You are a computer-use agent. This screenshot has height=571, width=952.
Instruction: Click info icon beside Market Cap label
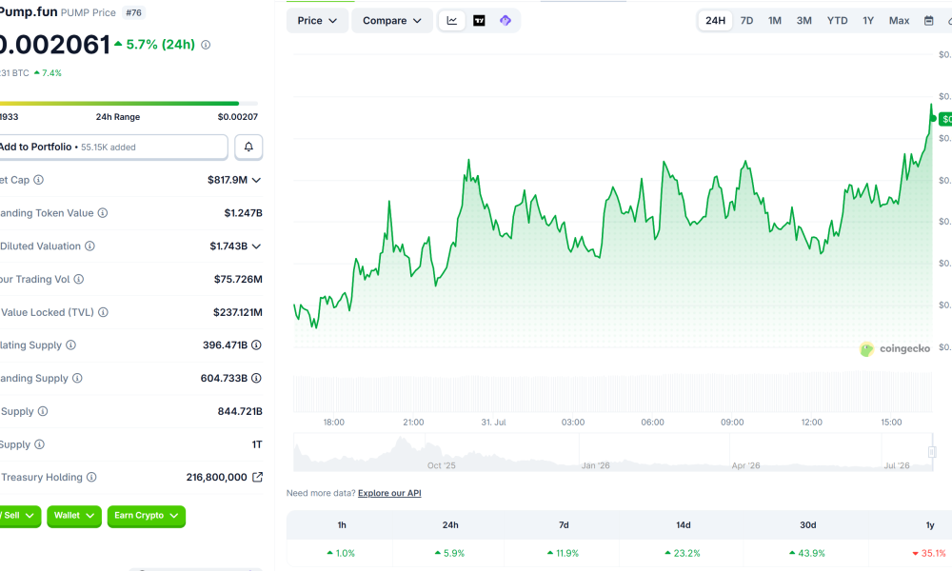point(38,180)
